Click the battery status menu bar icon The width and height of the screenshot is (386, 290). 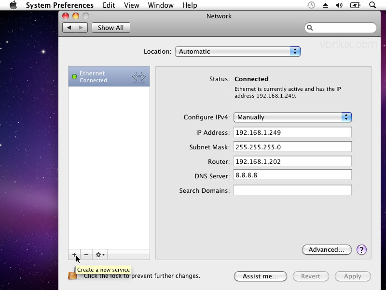355,5
